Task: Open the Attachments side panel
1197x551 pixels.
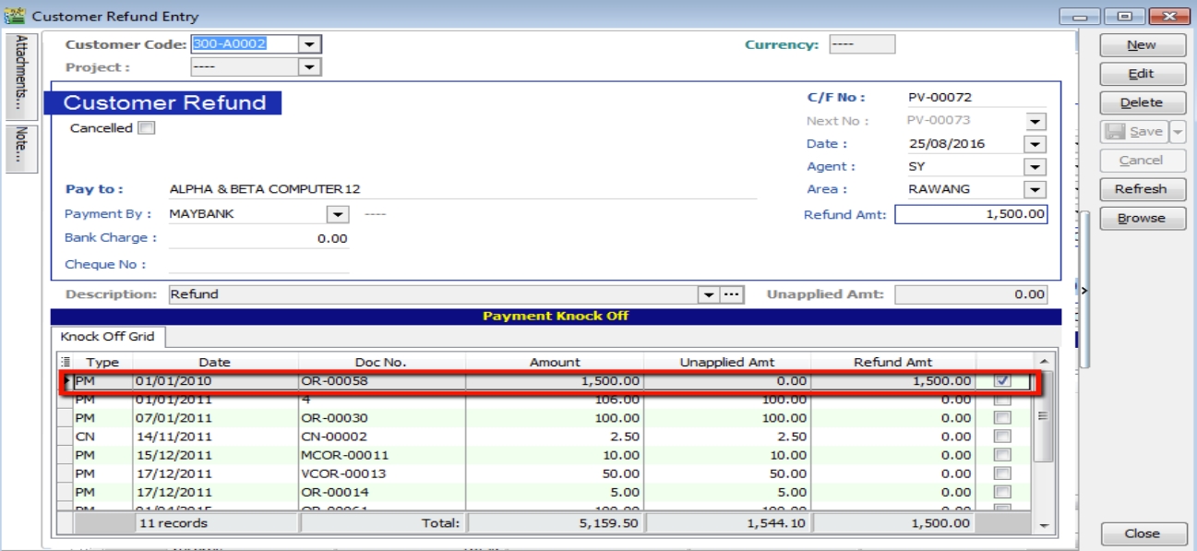Action: 20,75
